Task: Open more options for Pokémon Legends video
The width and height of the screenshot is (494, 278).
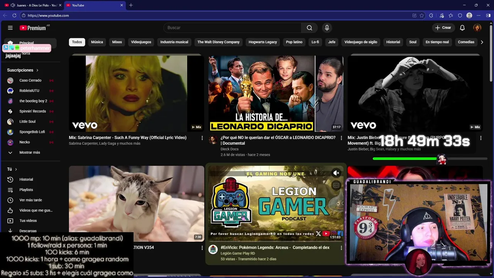Action: (341, 247)
